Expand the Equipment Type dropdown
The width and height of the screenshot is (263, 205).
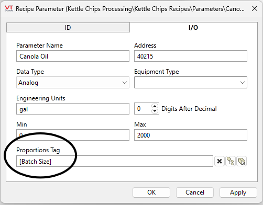[191, 83]
